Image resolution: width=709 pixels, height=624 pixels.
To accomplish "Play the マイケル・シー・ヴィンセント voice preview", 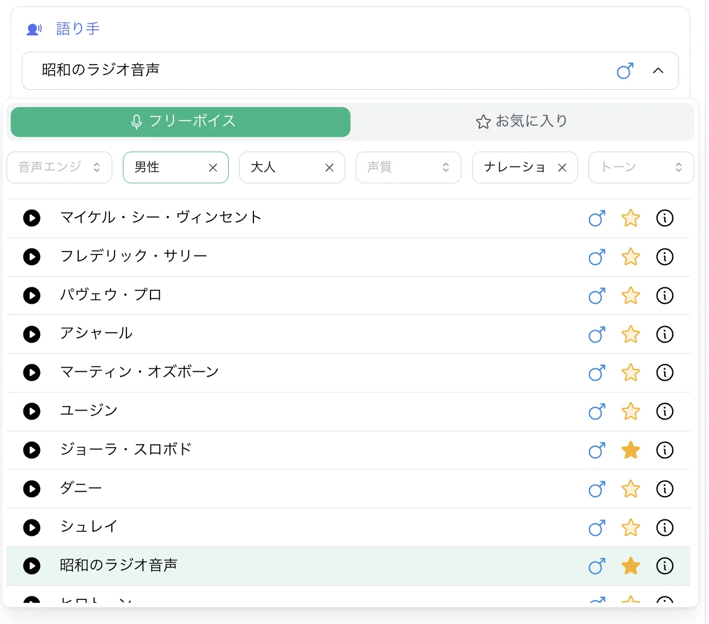I will click(32, 218).
